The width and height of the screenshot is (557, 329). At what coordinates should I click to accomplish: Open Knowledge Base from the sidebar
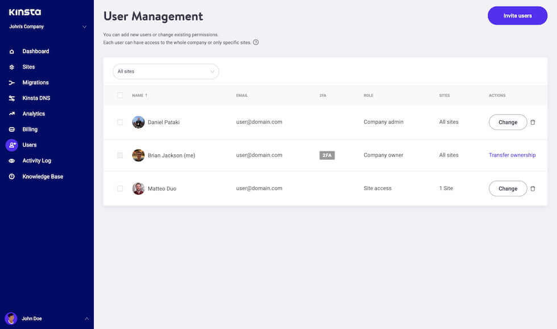11,176
